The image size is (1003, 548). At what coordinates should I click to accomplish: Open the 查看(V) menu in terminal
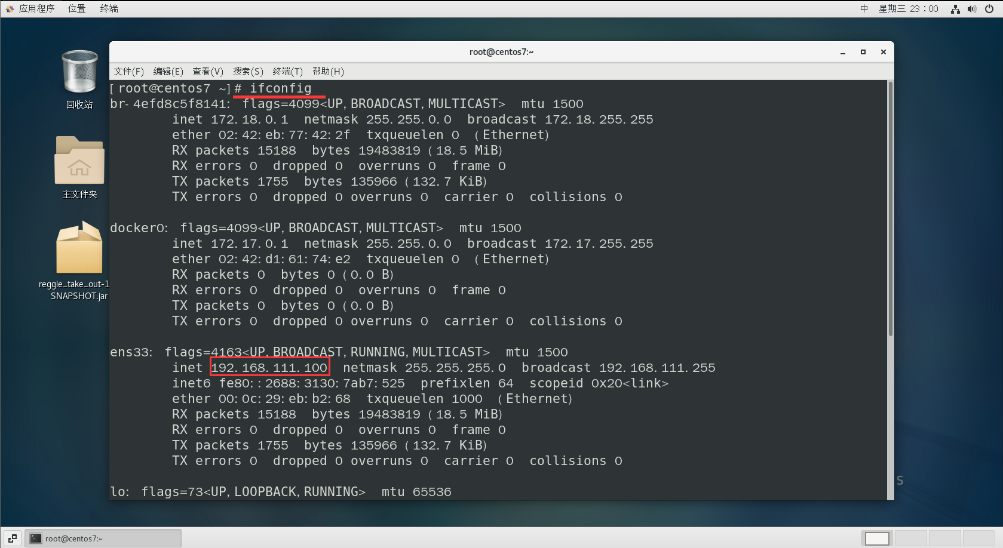(x=207, y=72)
